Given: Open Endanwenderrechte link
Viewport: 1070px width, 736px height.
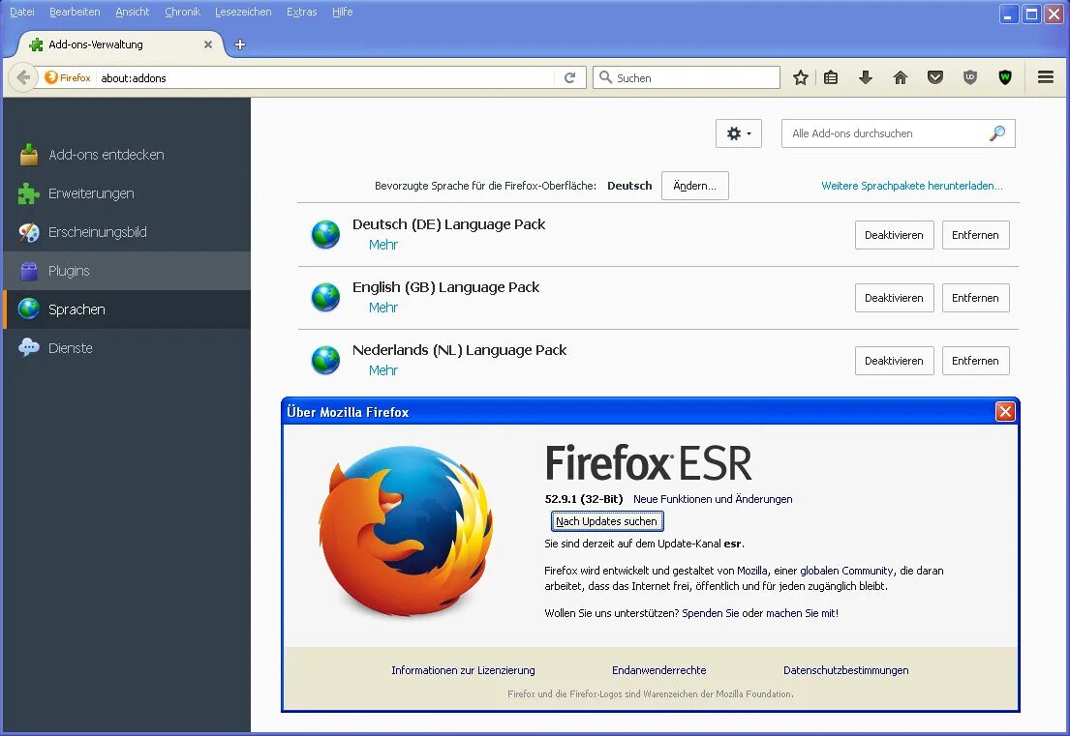Looking at the screenshot, I should (658, 670).
